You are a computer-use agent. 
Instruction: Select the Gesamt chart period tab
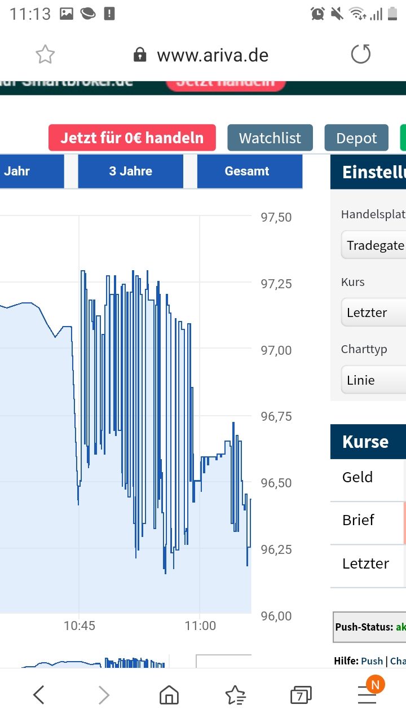click(x=249, y=171)
